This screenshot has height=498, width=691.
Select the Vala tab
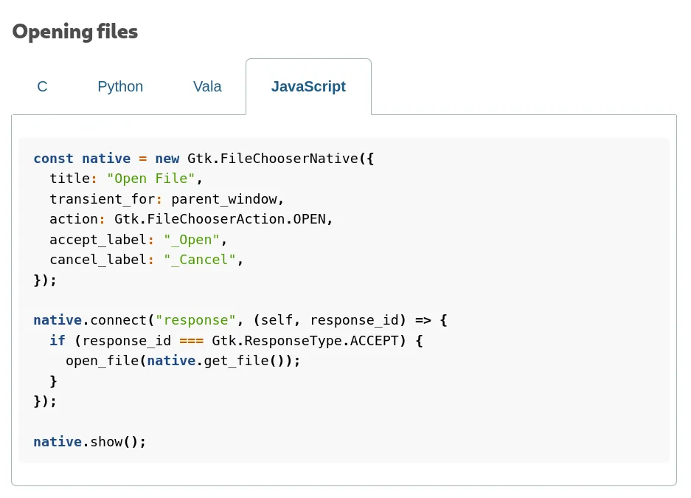(x=207, y=86)
